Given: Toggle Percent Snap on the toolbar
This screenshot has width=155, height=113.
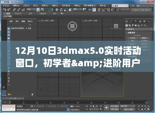Looking at the screenshot, I should 108,10.
